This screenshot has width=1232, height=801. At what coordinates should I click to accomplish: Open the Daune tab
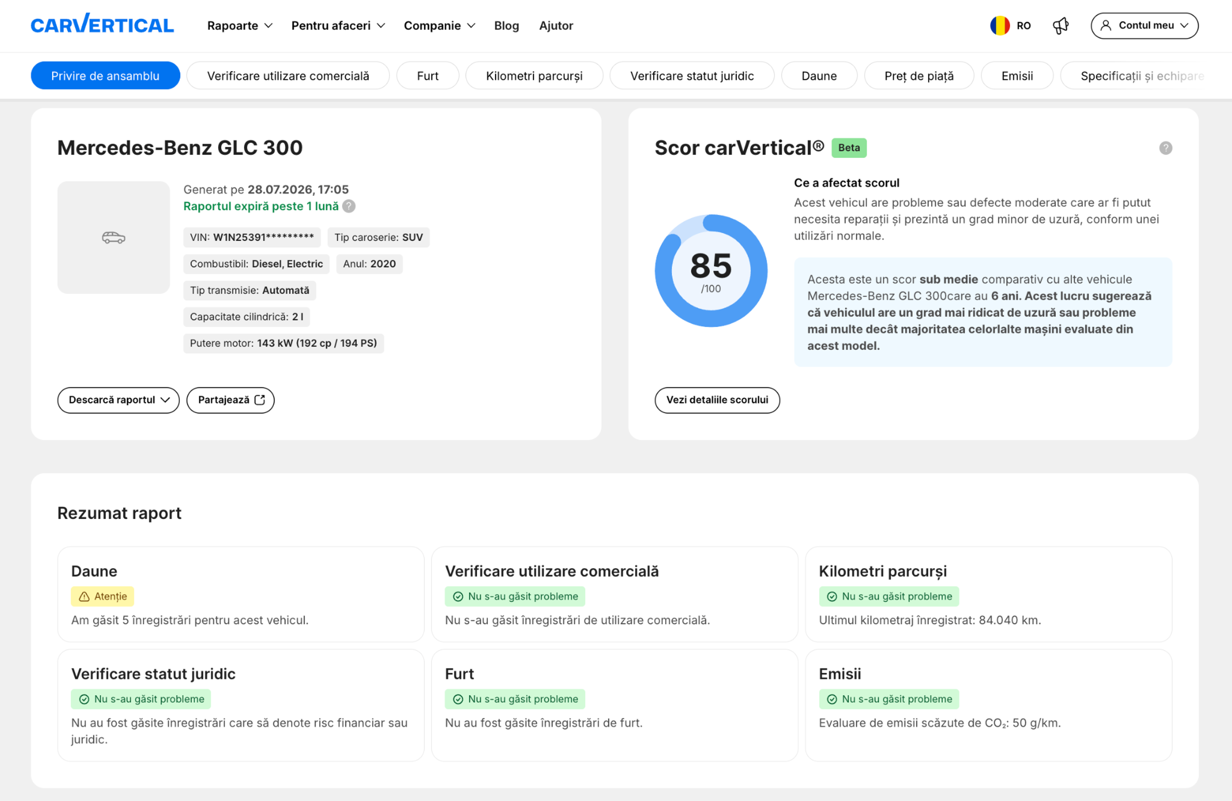[x=819, y=76]
